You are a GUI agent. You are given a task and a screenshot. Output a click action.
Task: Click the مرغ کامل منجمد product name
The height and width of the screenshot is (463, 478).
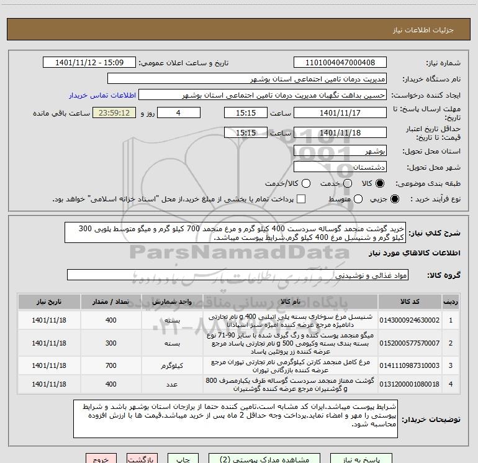[x=291, y=365]
